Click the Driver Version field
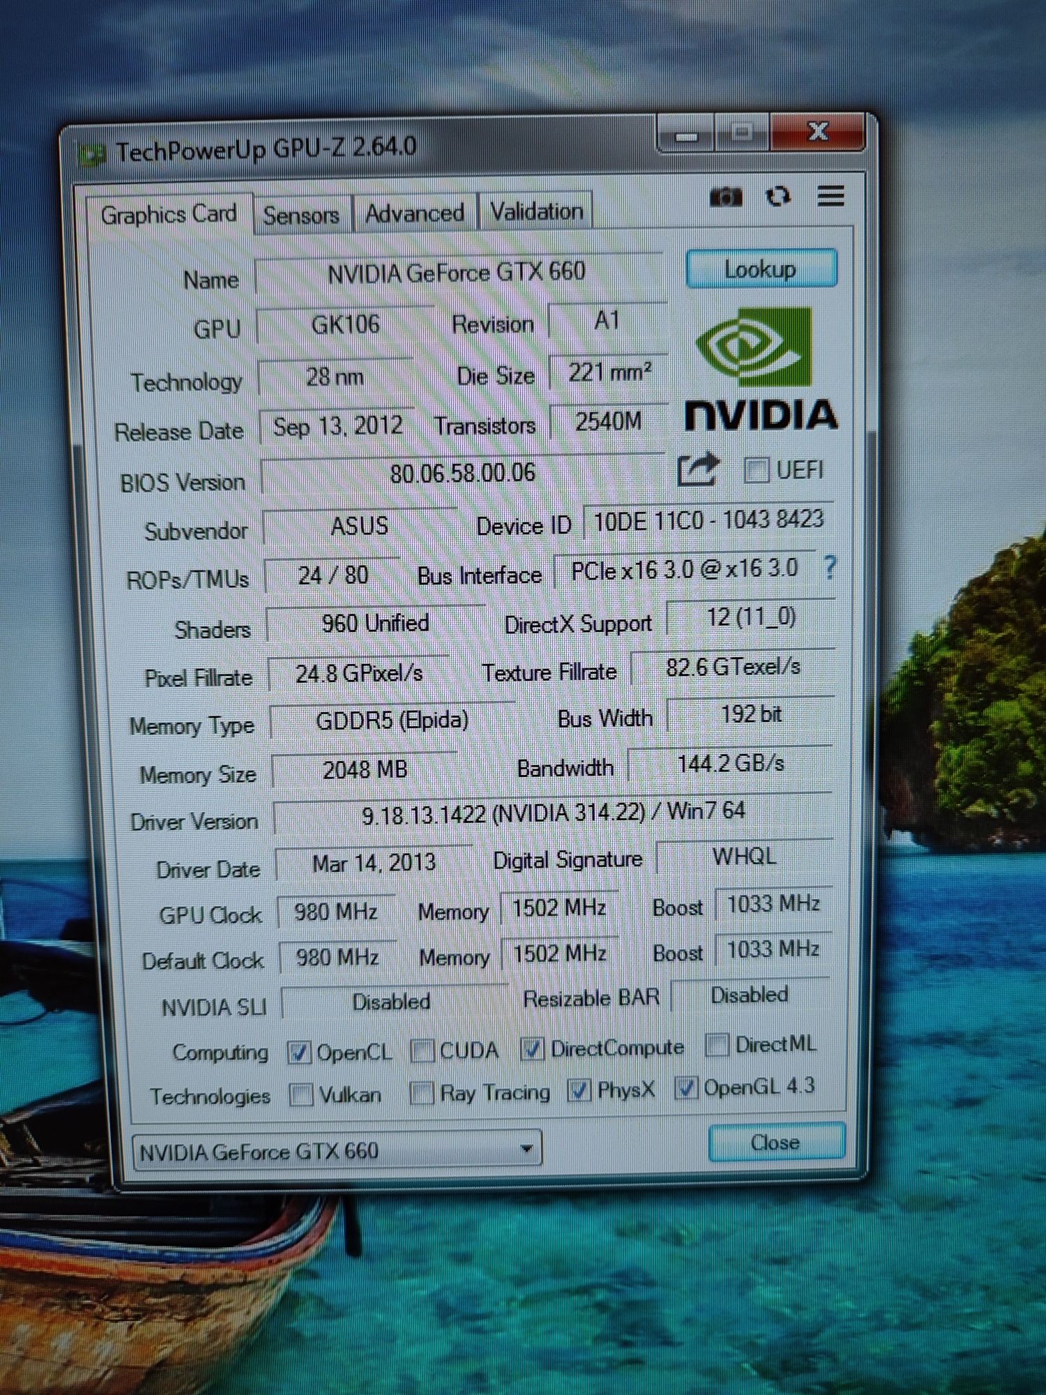The width and height of the screenshot is (1046, 1395). tap(553, 813)
